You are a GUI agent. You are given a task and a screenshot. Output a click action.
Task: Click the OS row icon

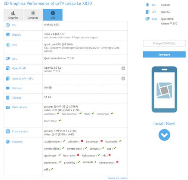click(x=8, y=25)
